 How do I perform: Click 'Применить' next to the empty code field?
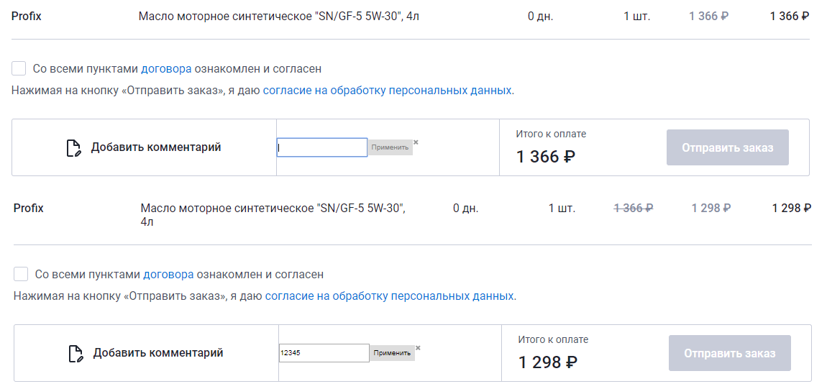tap(390, 147)
